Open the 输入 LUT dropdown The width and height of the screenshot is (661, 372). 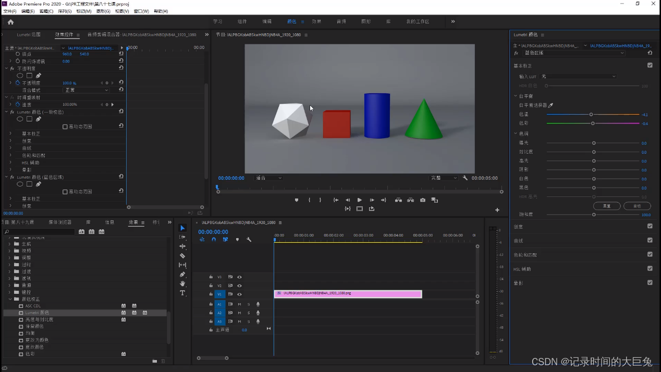pos(579,77)
